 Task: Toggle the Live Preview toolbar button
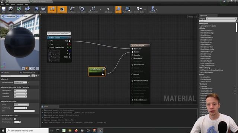pyautogui.click(x=62, y=10)
